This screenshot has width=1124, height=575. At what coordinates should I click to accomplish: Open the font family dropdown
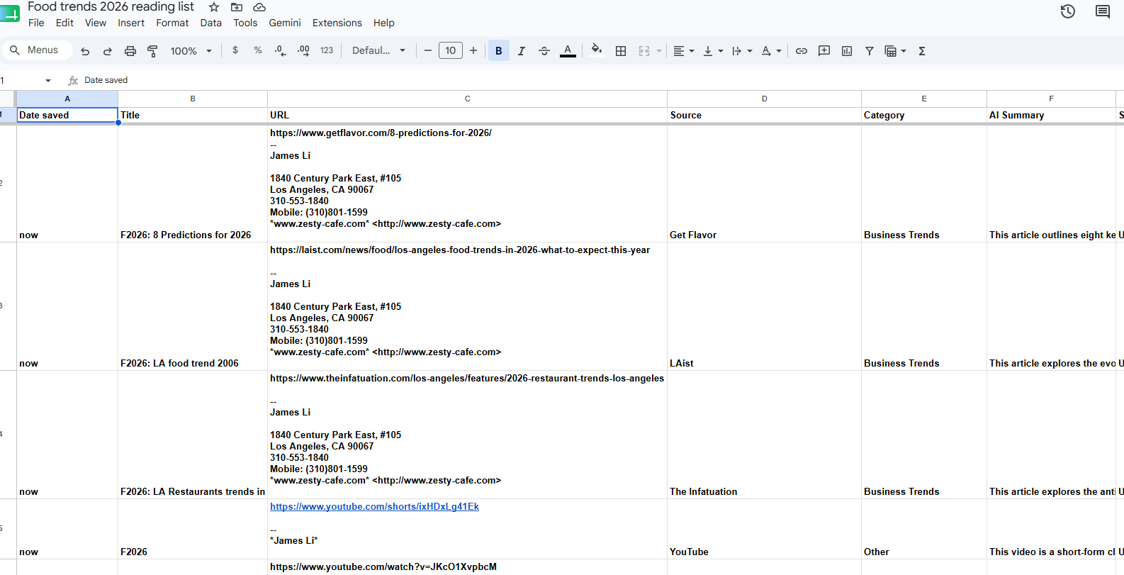(x=378, y=50)
